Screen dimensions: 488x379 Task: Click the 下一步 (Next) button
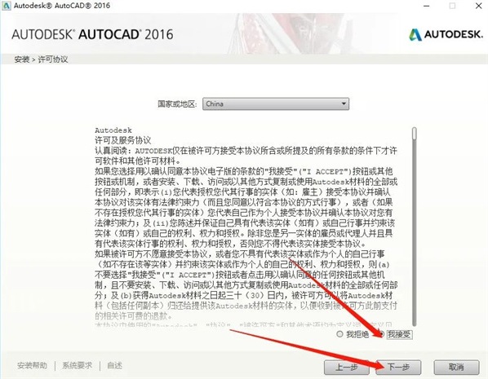click(x=399, y=368)
